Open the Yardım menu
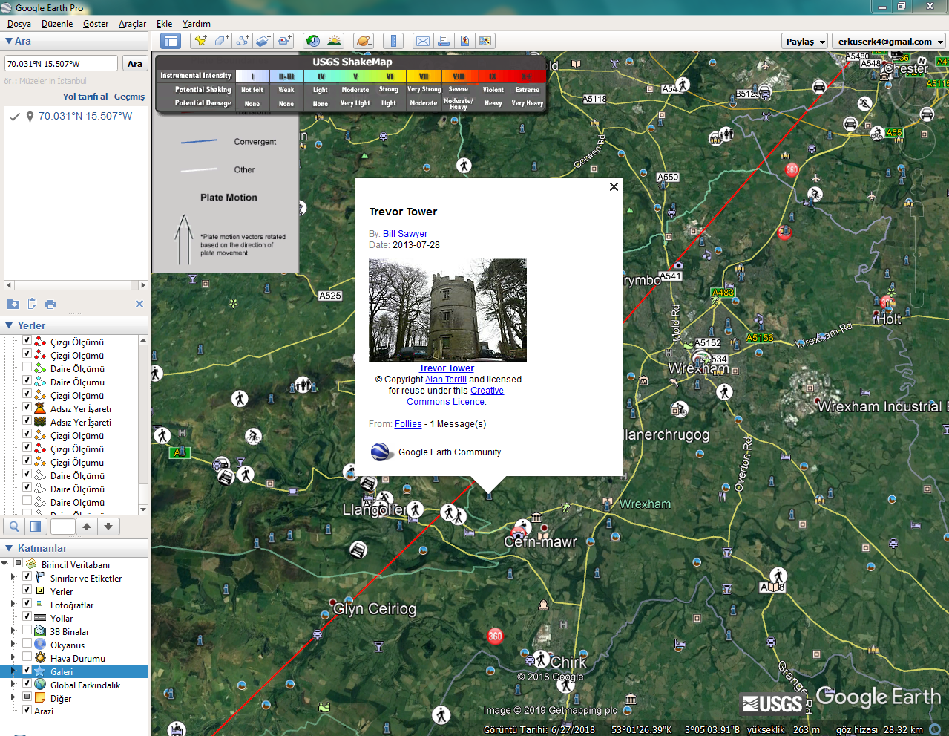 tap(197, 24)
